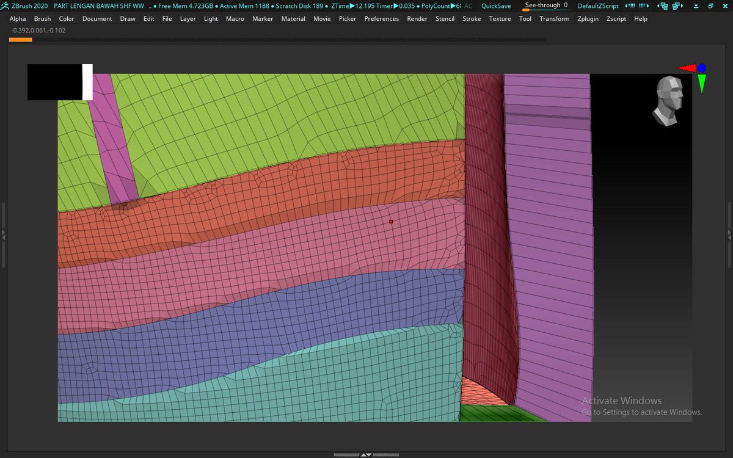The image size is (733, 458).
Task: Load previous user interface colors
Action: 630,5
